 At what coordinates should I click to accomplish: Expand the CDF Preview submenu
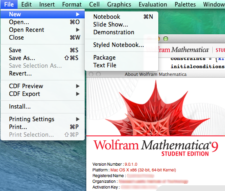[43, 86]
